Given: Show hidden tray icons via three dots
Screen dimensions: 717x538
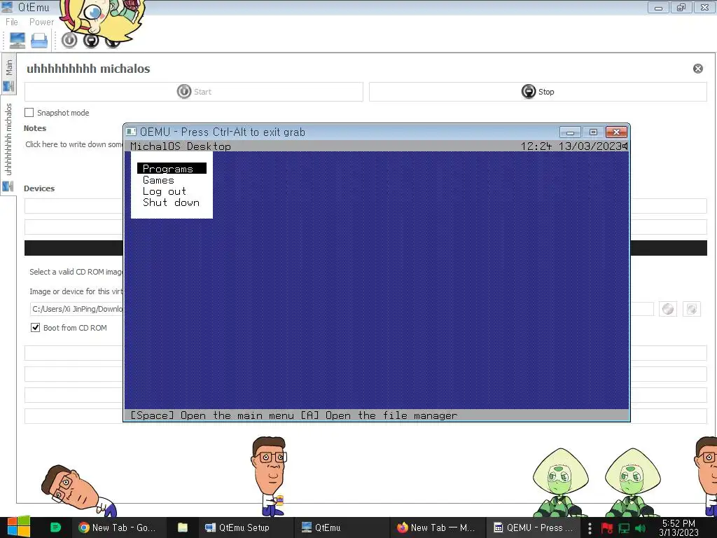Looking at the screenshot, I should (x=590, y=528).
